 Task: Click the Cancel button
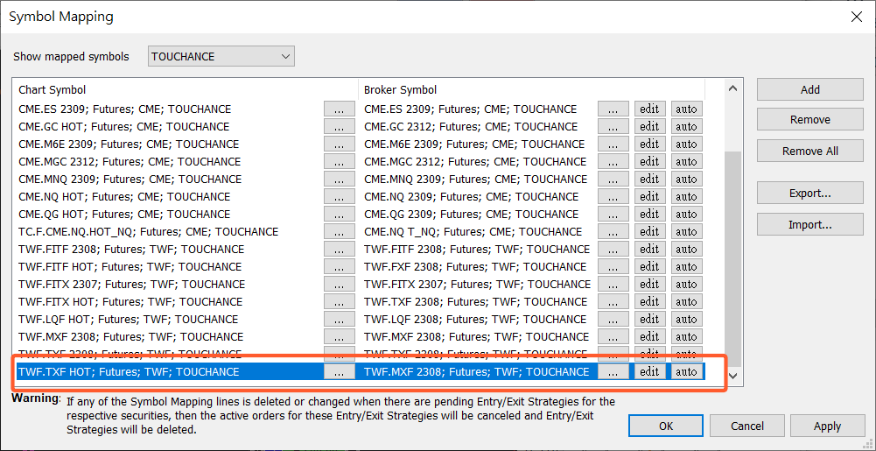click(747, 426)
